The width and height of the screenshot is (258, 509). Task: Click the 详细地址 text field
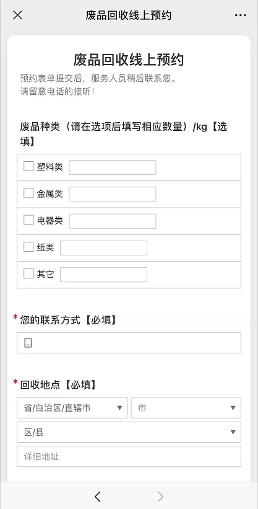129,456
